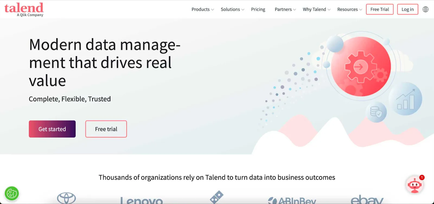Click the 'Thousands of organizations rely on Talend' text
434x204 pixels.
pyautogui.click(x=217, y=177)
